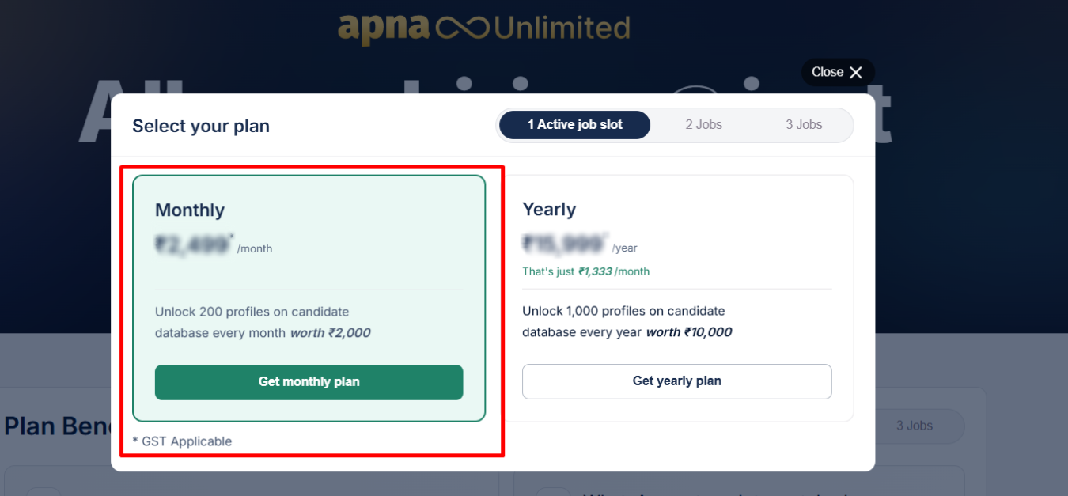Image resolution: width=1068 pixels, height=496 pixels.
Task: Click the infinity symbol in the logo
Action: pyautogui.click(x=461, y=29)
